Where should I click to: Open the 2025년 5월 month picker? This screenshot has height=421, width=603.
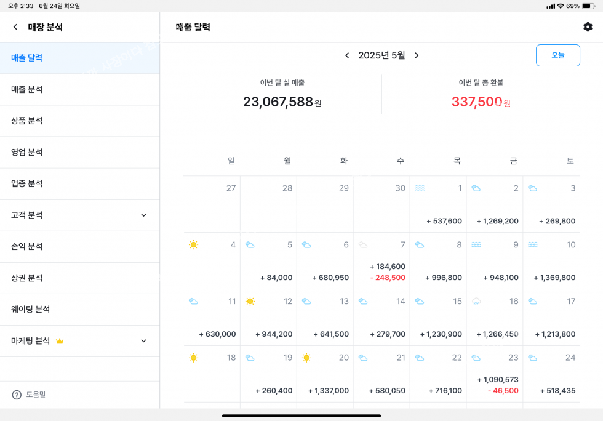(x=381, y=55)
